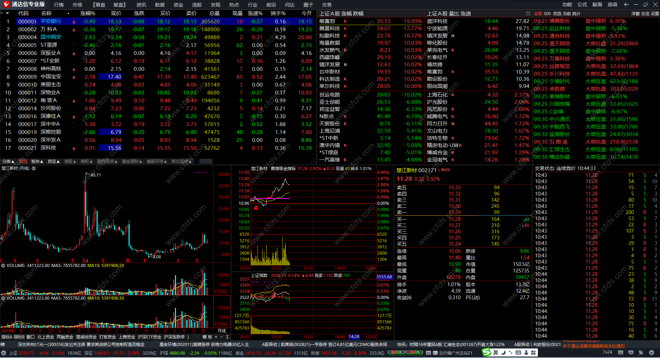The height and width of the screenshot is (358, 660).
Task: Open the 关于通达信期货通最新版本的通知 link
Action: pos(594,346)
